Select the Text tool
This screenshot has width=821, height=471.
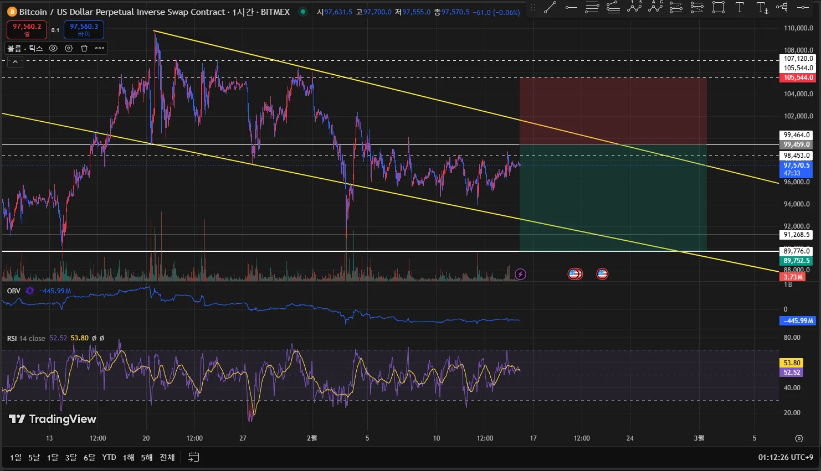pyautogui.click(x=740, y=8)
